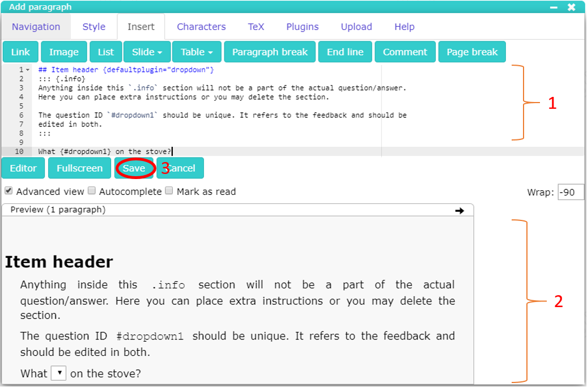Switch to the Plugins tab
This screenshot has height=387, width=587.
tap(303, 27)
